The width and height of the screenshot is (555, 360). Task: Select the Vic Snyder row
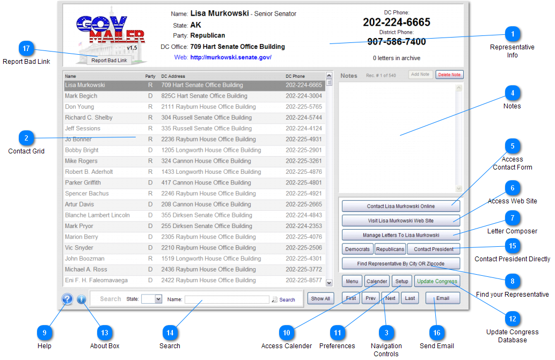194,248
